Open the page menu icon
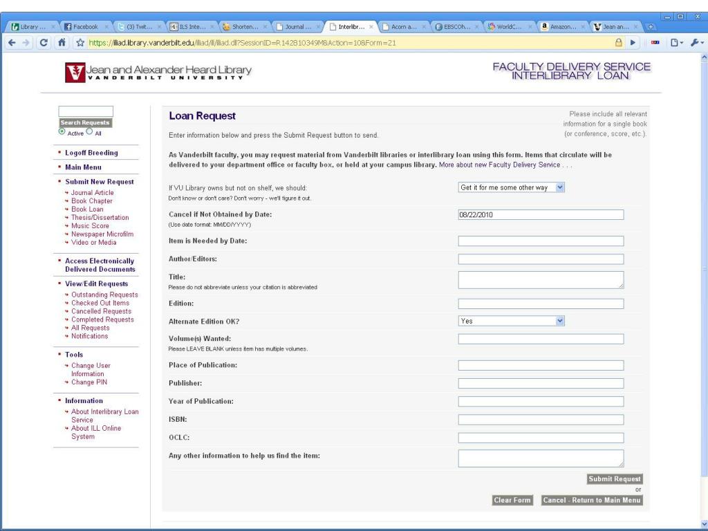 click(676, 42)
